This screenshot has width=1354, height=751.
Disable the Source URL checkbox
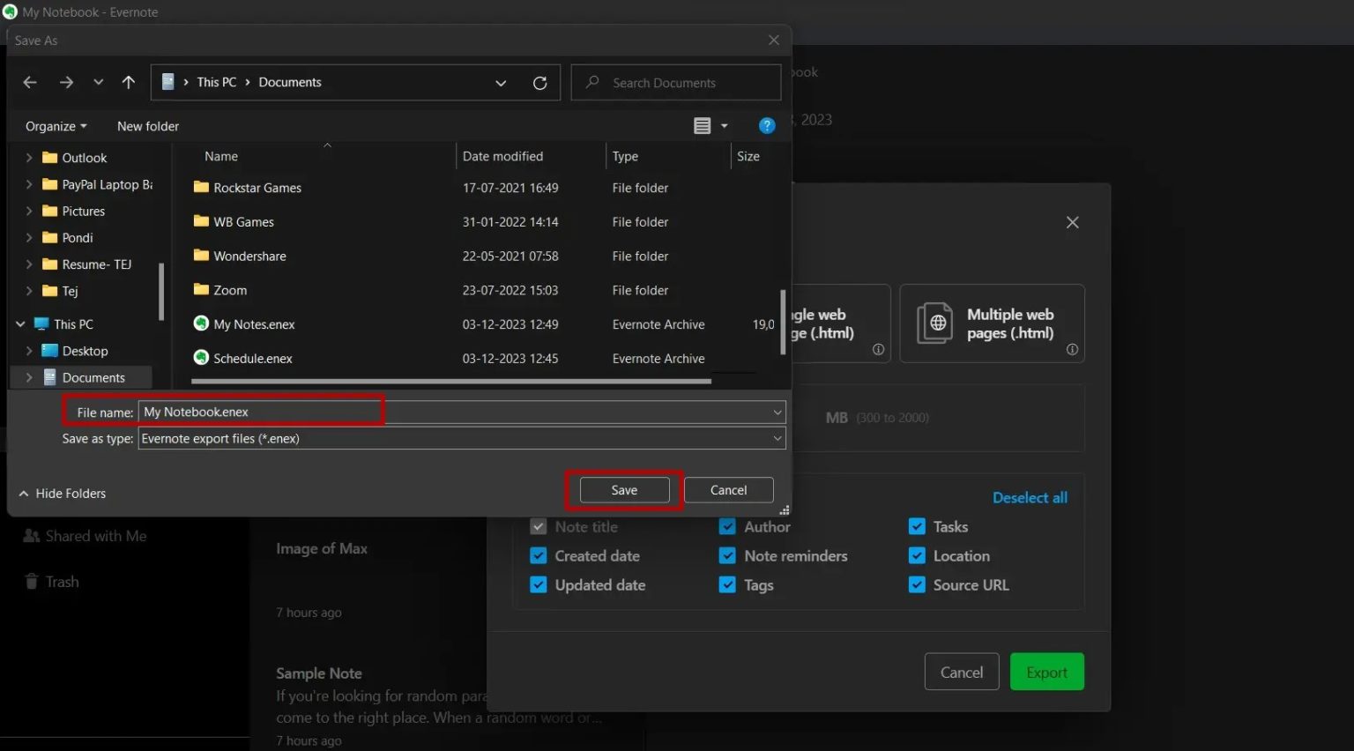pyautogui.click(x=917, y=584)
